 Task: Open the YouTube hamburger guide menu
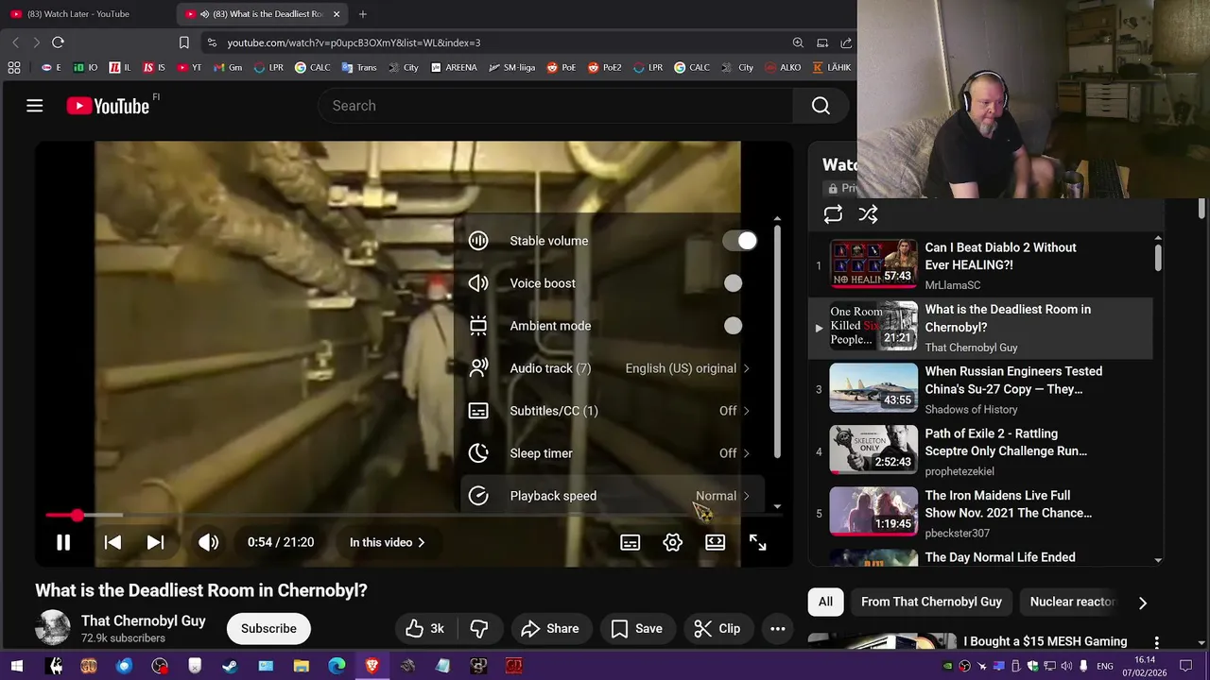click(35, 106)
